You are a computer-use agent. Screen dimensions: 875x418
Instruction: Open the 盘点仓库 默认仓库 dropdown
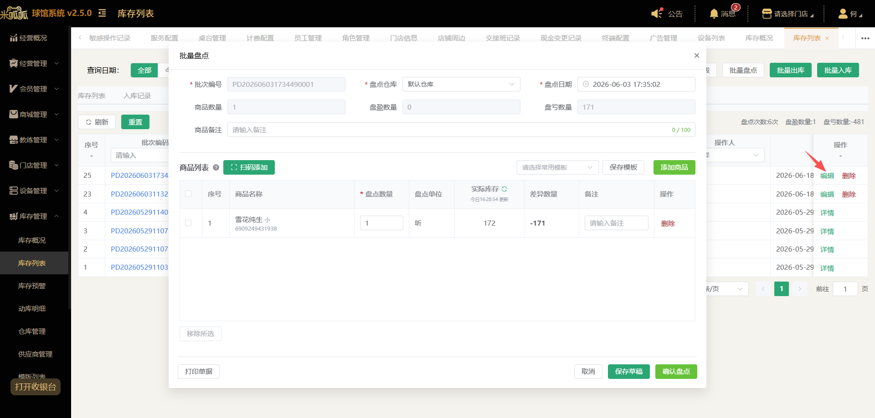(x=461, y=84)
